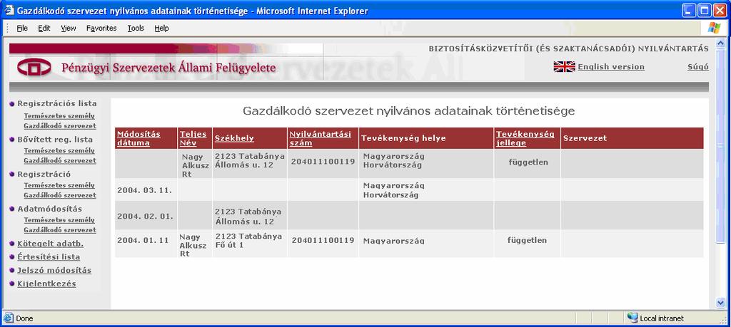Viewport: 731px width, 327px height.
Task: Click 204011100119 in the 2004. 01. 11 row
Action: 323,241
